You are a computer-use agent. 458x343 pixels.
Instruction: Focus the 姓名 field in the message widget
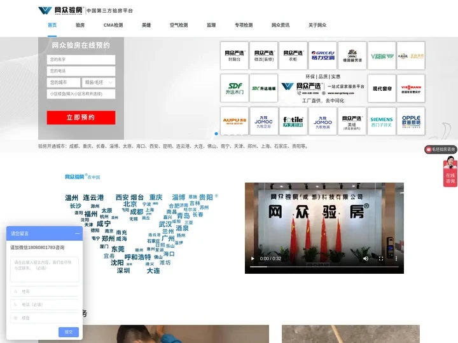(x=45, y=292)
